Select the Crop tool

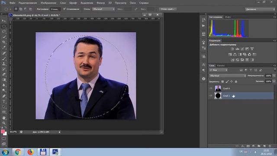4,42
